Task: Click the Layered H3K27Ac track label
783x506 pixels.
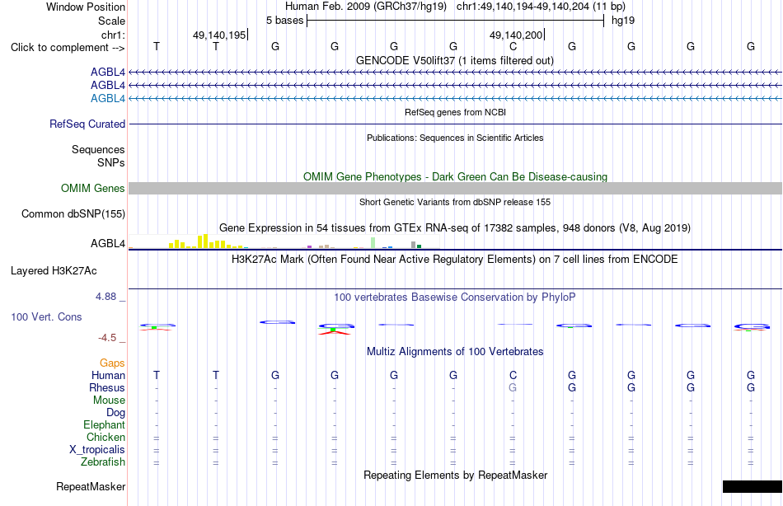Action: 54,271
